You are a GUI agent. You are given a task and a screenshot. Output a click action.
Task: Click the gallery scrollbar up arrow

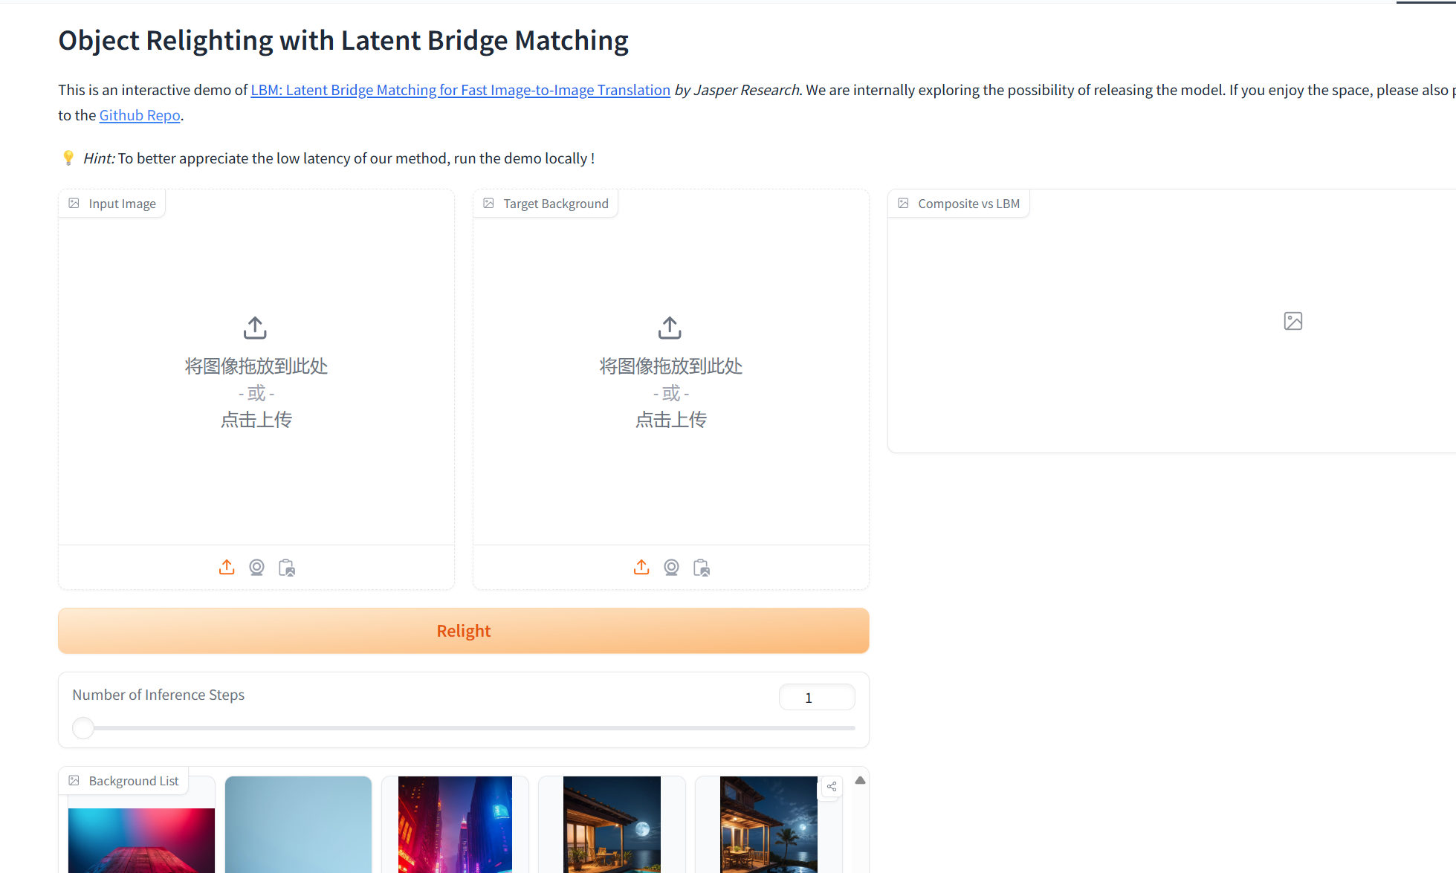point(860,780)
